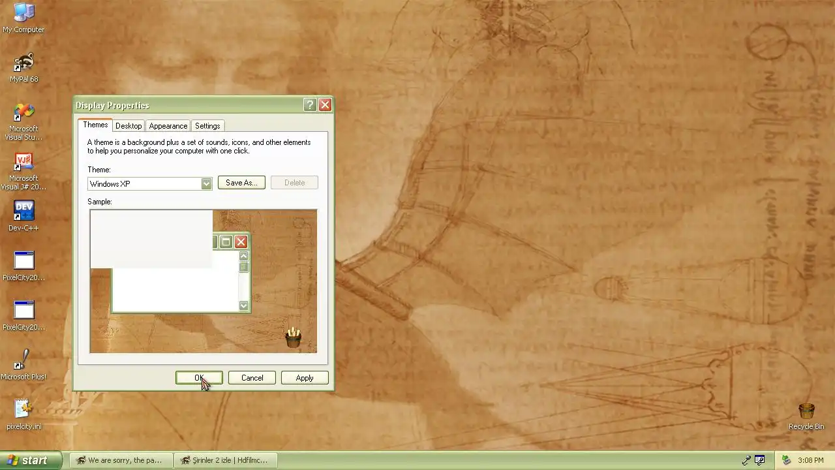The image size is (835, 470).
Task: Click the Display Properties title bar
Action: [x=188, y=105]
